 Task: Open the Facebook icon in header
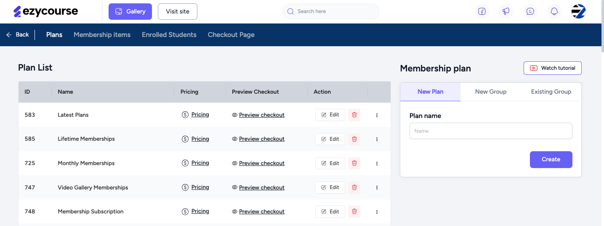[x=482, y=11]
